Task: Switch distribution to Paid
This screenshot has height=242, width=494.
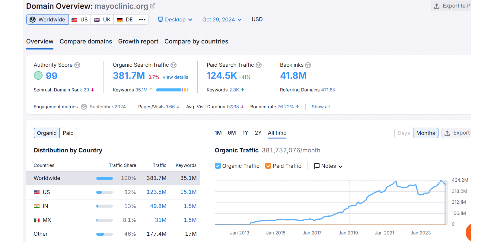Action: tap(68, 133)
